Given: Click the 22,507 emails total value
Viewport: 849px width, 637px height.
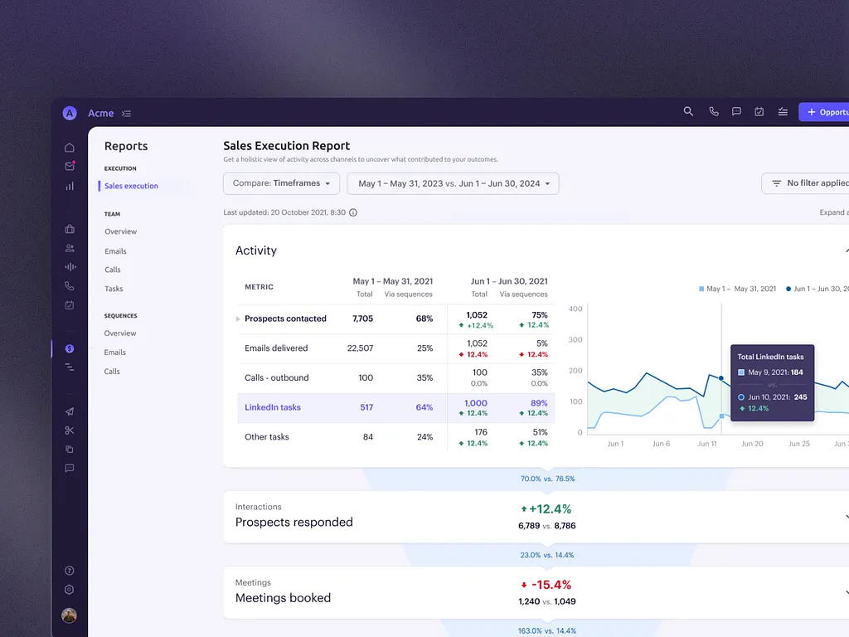Looking at the screenshot, I should click(x=360, y=348).
